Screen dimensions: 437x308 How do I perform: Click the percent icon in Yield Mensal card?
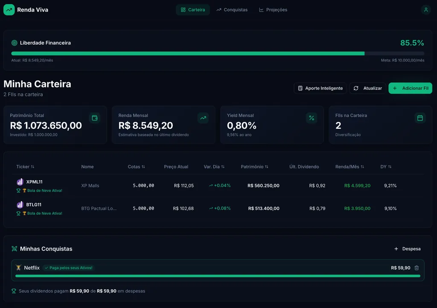tap(312, 118)
